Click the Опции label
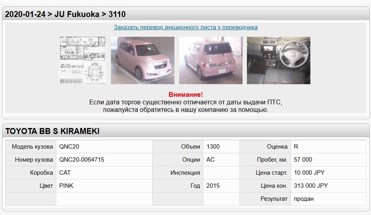The width and height of the screenshot is (371, 215). pos(191,160)
